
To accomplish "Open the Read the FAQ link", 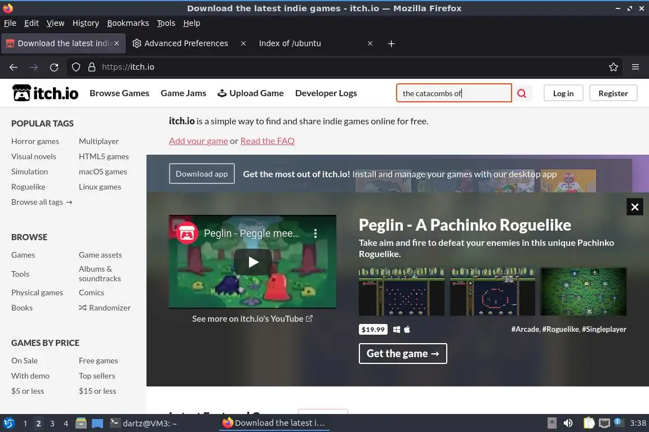I will [268, 141].
